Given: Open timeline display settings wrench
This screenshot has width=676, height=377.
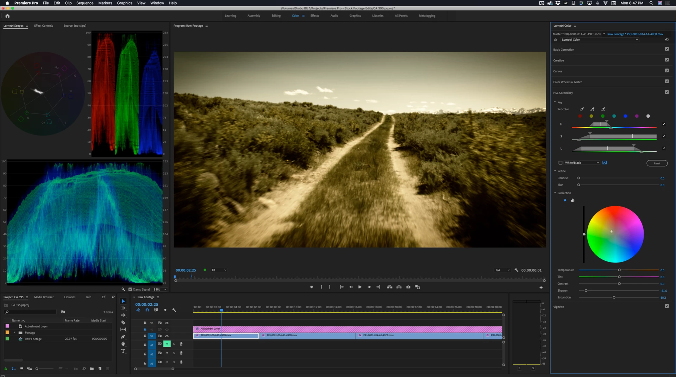Looking at the screenshot, I should tap(174, 310).
